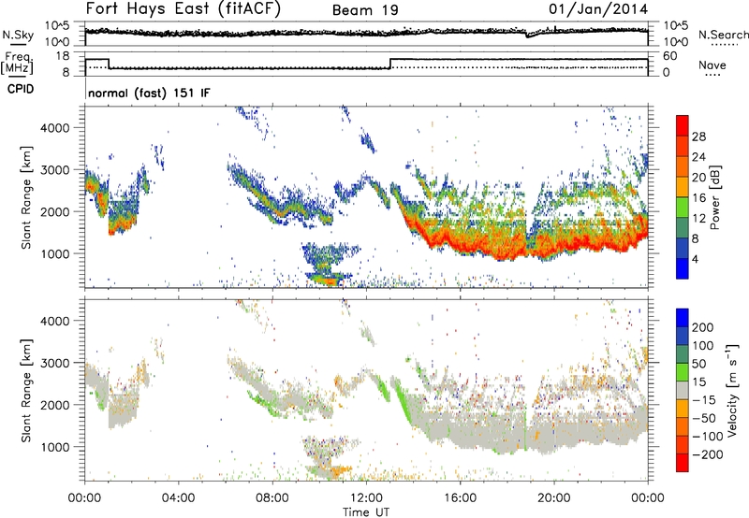Click the '50' velocity colorbar value
The image size is (749, 518).
pos(698,364)
